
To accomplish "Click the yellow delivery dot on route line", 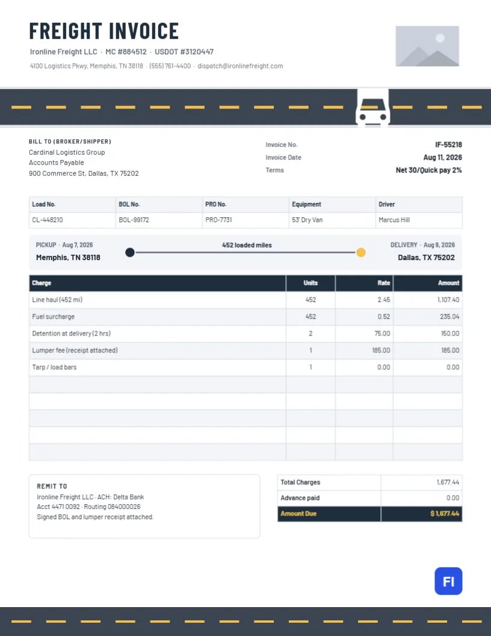I will click(360, 252).
